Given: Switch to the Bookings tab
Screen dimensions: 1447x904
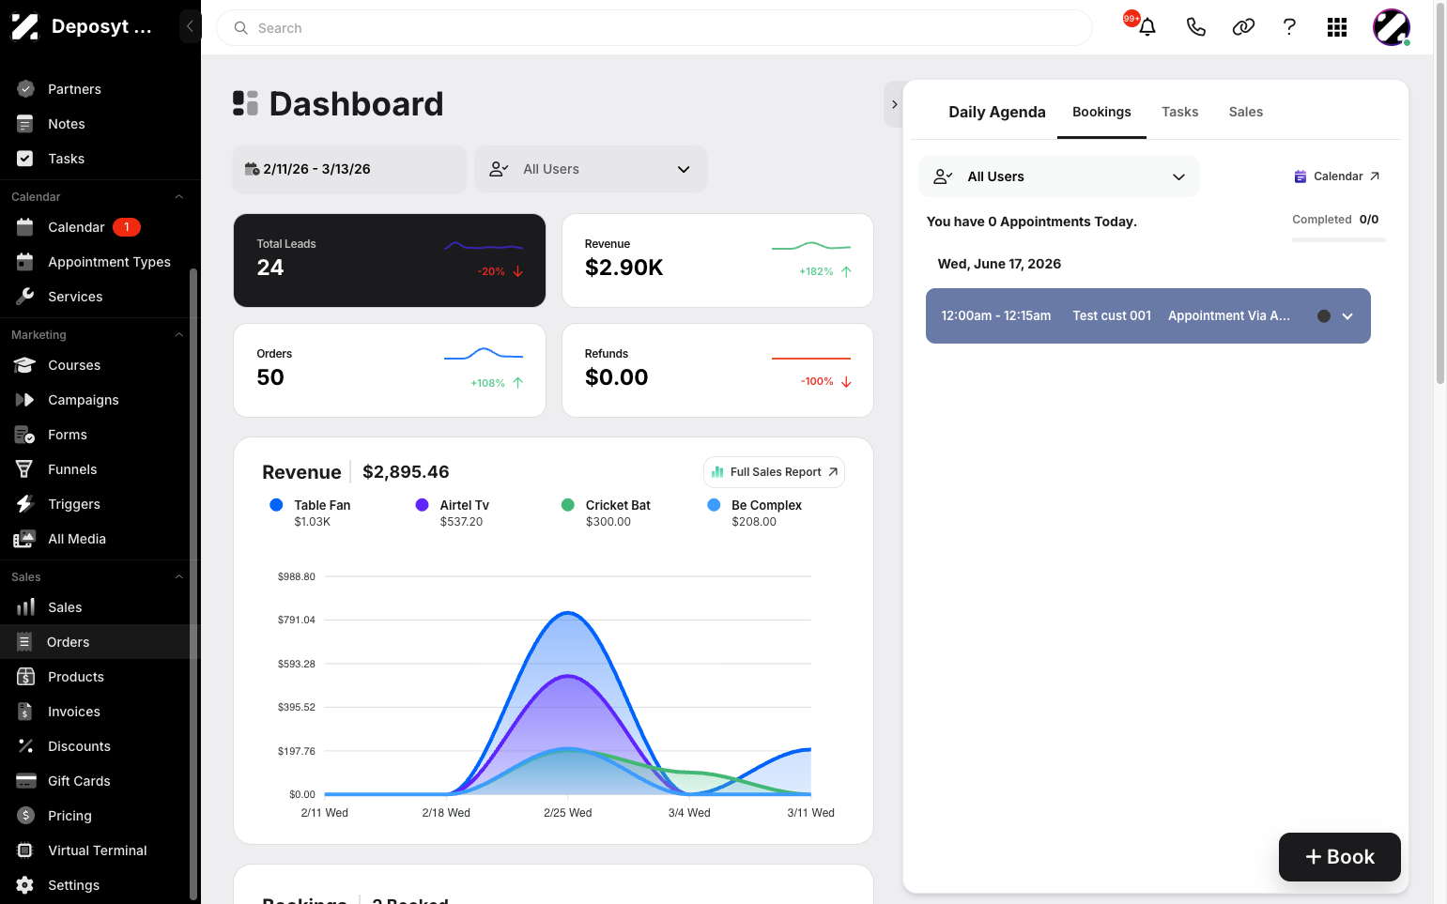Looking at the screenshot, I should [x=1101, y=112].
